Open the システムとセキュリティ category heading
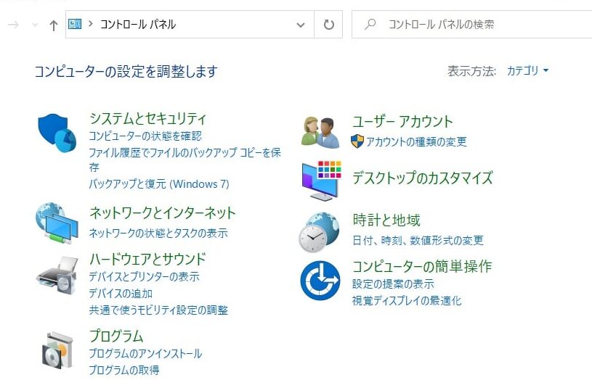Image resolution: width=592 pixels, height=380 pixels. (147, 119)
